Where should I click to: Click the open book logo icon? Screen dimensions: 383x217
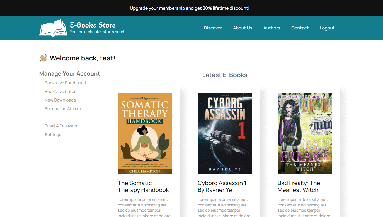53,28
